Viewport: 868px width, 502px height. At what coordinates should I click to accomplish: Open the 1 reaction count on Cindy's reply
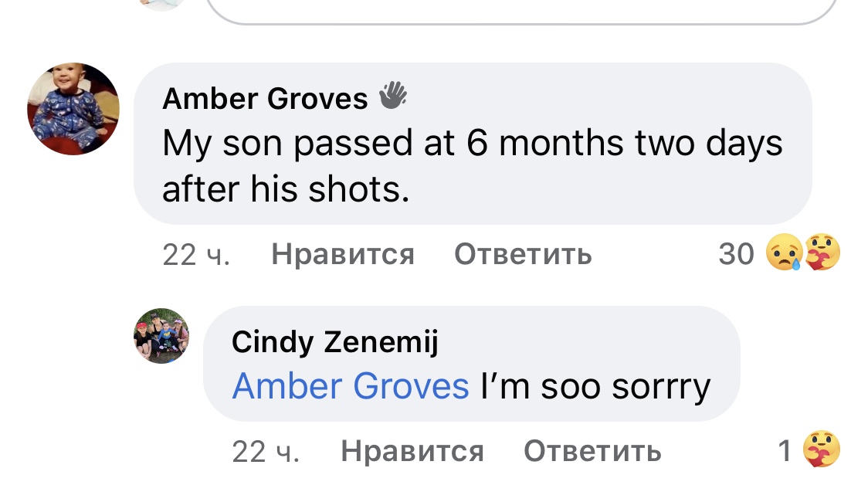pos(785,451)
